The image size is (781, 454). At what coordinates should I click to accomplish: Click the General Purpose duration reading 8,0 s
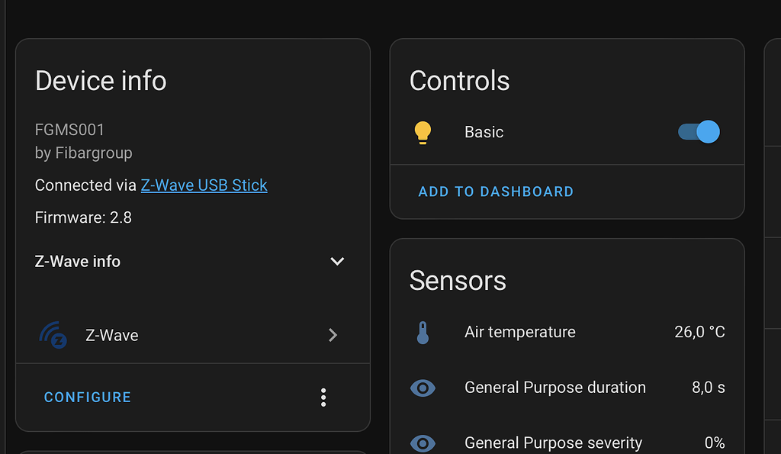(708, 387)
